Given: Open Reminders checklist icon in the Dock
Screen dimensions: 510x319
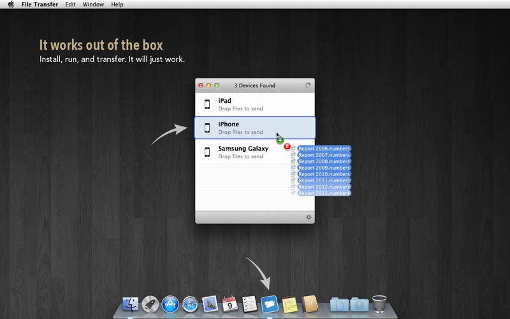Looking at the screenshot, I should (x=250, y=304).
